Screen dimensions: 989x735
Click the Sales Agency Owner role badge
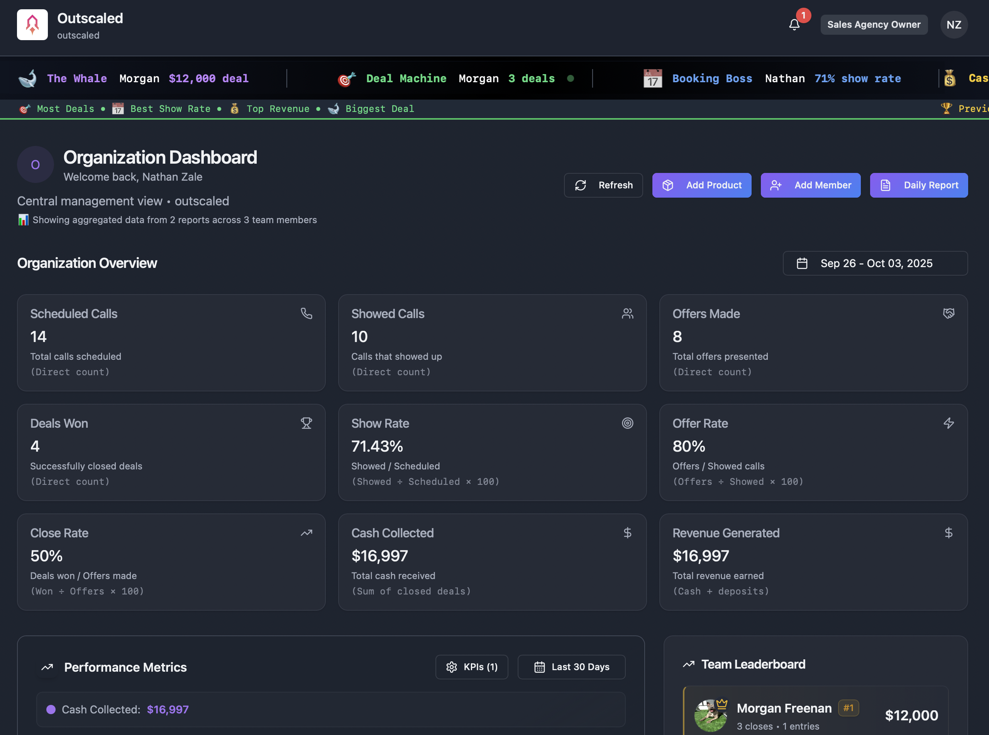click(x=874, y=25)
